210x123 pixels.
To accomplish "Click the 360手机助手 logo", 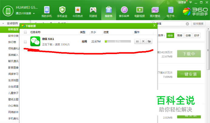I will pos(195,12).
